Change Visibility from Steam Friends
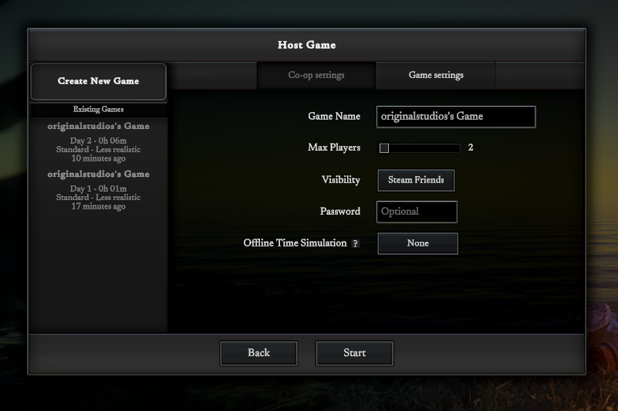This screenshot has height=411, width=618. coord(416,180)
